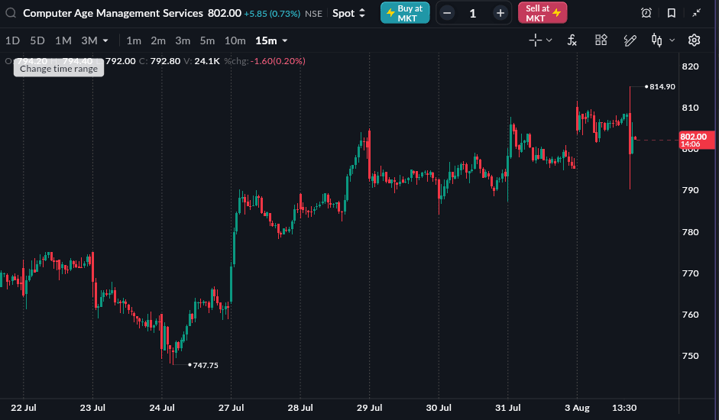
Task: Select the 3M time range
Action: [x=89, y=40]
